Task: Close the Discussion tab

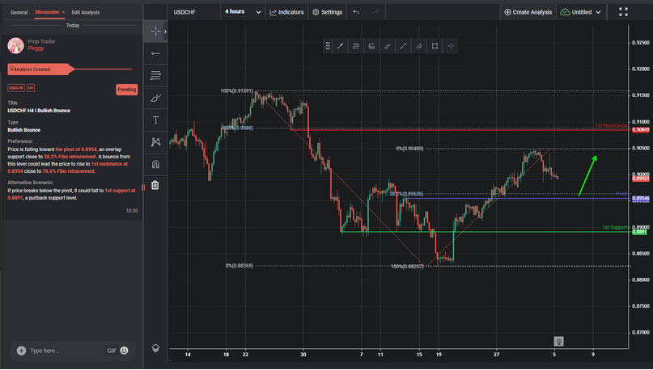Action: [x=63, y=12]
